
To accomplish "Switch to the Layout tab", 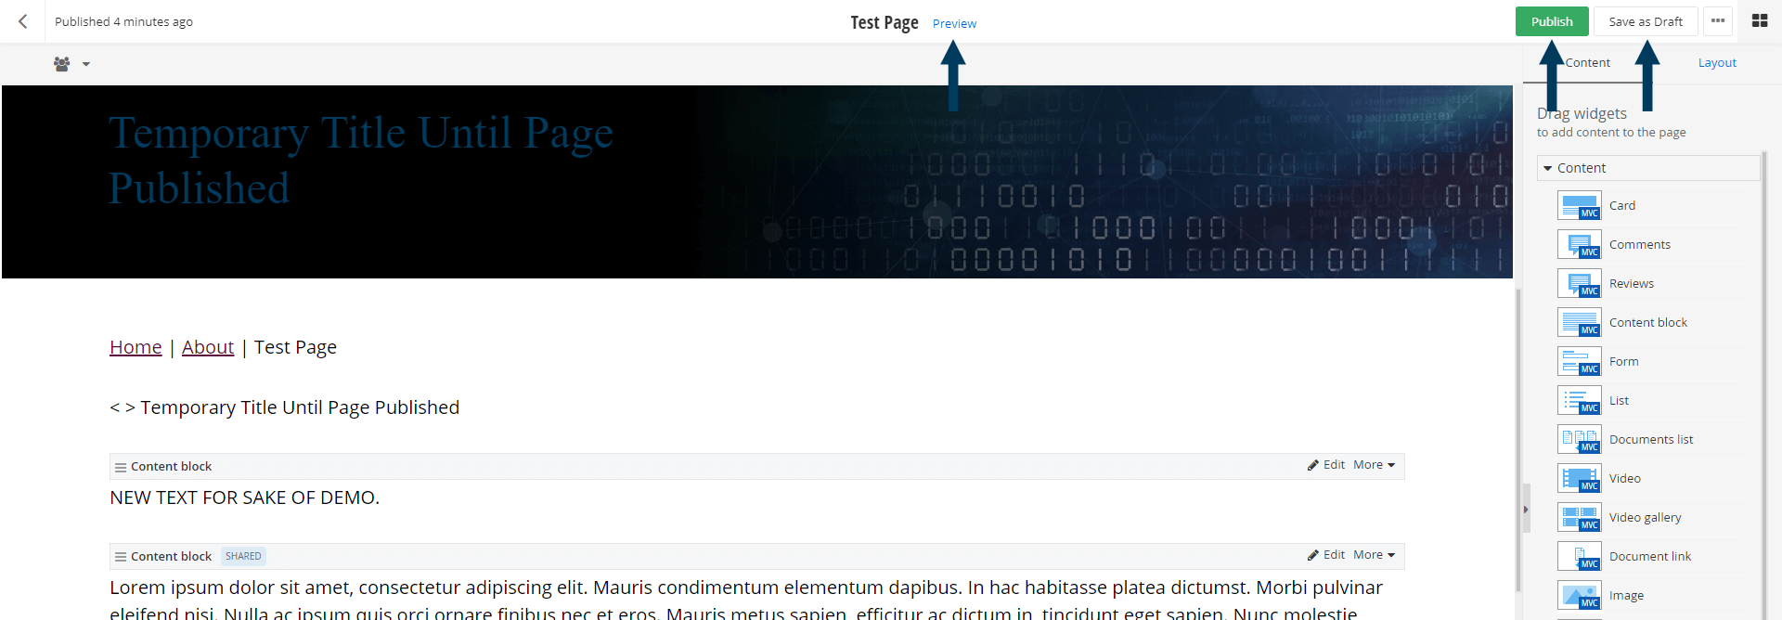I will (x=1717, y=63).
